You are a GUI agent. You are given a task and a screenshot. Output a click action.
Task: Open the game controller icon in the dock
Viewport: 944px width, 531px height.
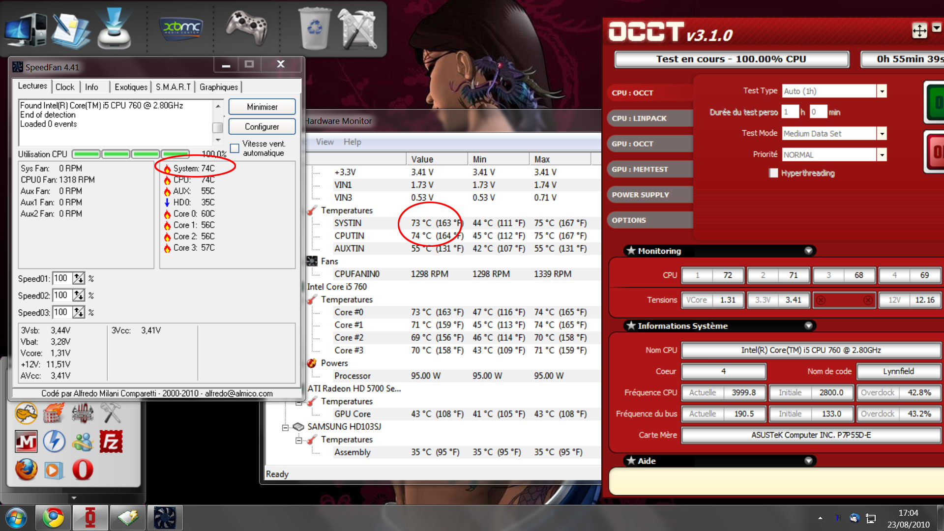[x=247, y=29]
